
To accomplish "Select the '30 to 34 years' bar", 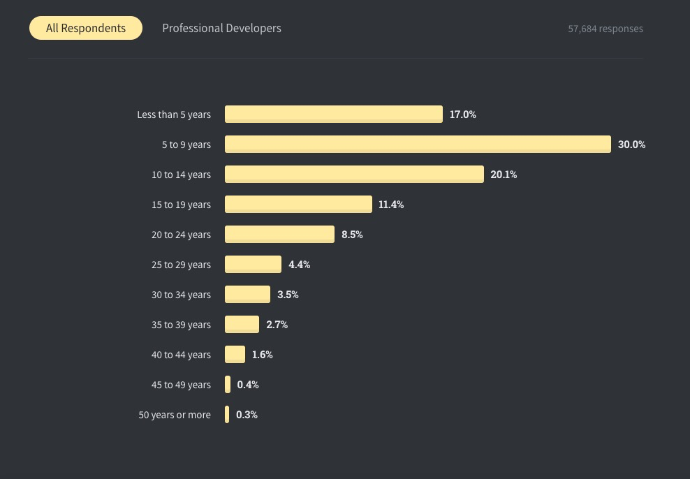I will [247, 294].
